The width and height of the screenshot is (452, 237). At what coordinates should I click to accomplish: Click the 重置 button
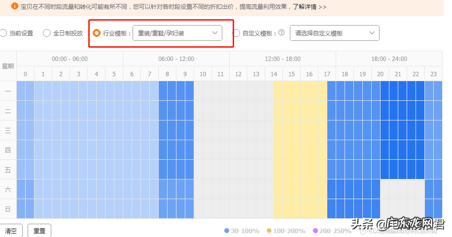(x=39, y=231)
